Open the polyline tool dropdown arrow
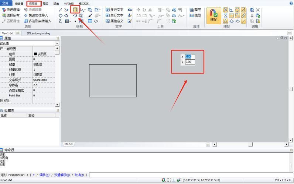This screenshot has height=184, width=294. pyautogui.click(x=85, y=10)
